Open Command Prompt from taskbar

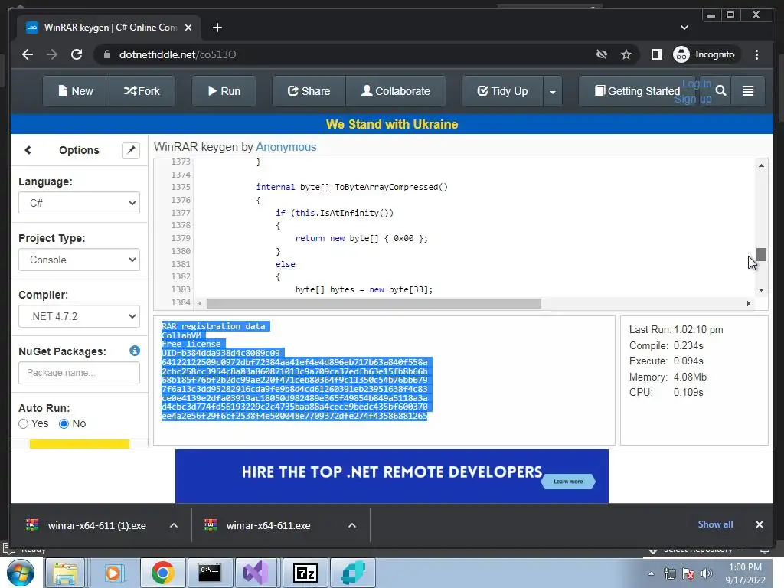point(210,573)
